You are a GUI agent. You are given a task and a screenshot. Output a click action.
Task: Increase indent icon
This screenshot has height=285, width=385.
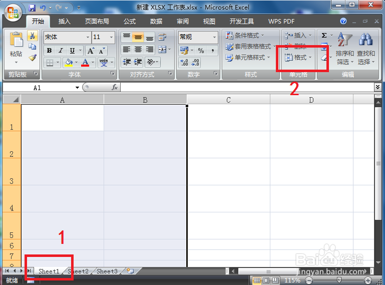click(138, 62)
